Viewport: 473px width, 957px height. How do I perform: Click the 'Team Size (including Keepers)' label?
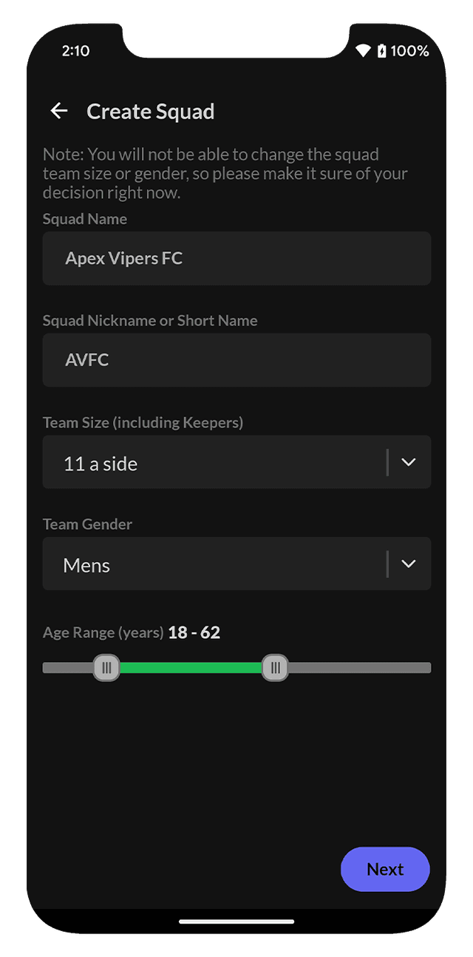click(x=143, y=423)
